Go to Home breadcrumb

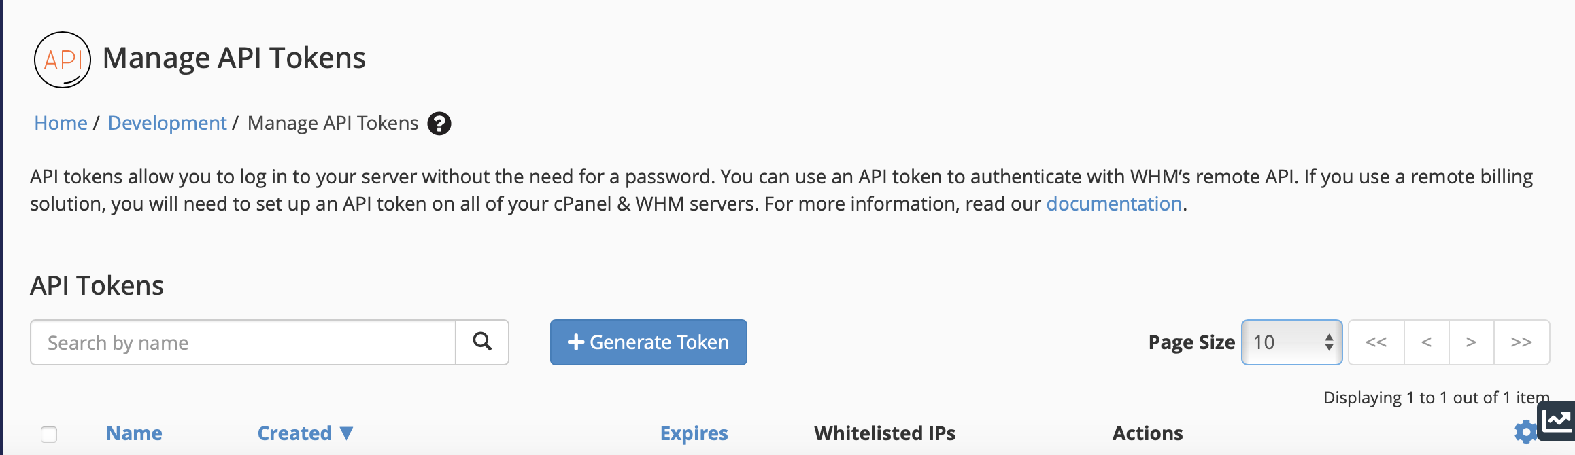pos(61,123)
